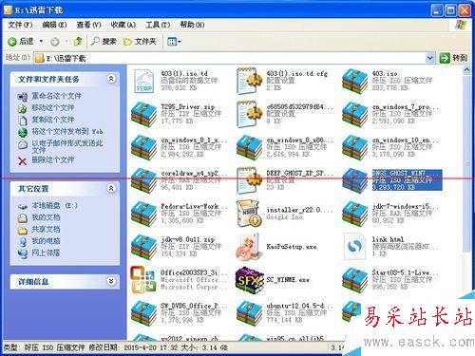Collapse the File and Folder Tasks panel
Viewport: 475px width, 356px height.
(x=111, y=78)
